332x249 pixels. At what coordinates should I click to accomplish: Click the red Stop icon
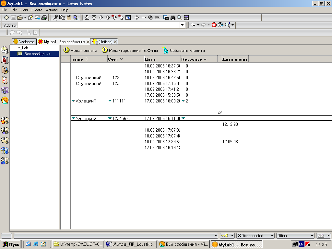click(214, 25)
